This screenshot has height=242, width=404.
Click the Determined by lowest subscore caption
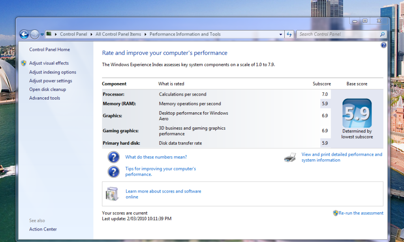(357, 134)
